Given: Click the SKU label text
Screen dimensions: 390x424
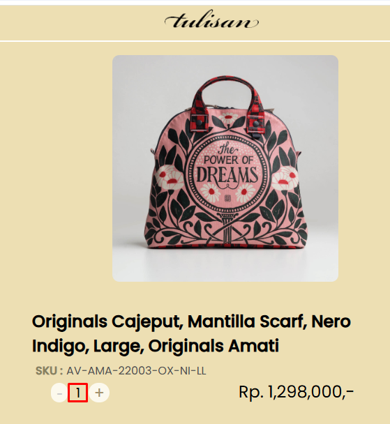Looking at the screenshot, I should tap(49, 371).
